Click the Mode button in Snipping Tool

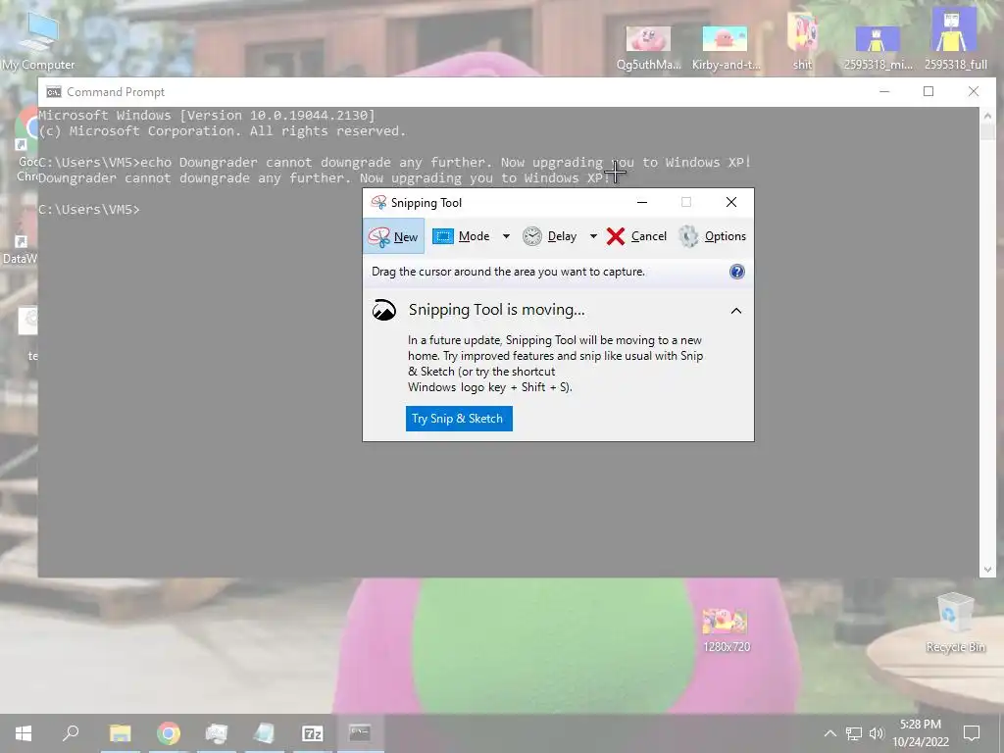(461, 236)
